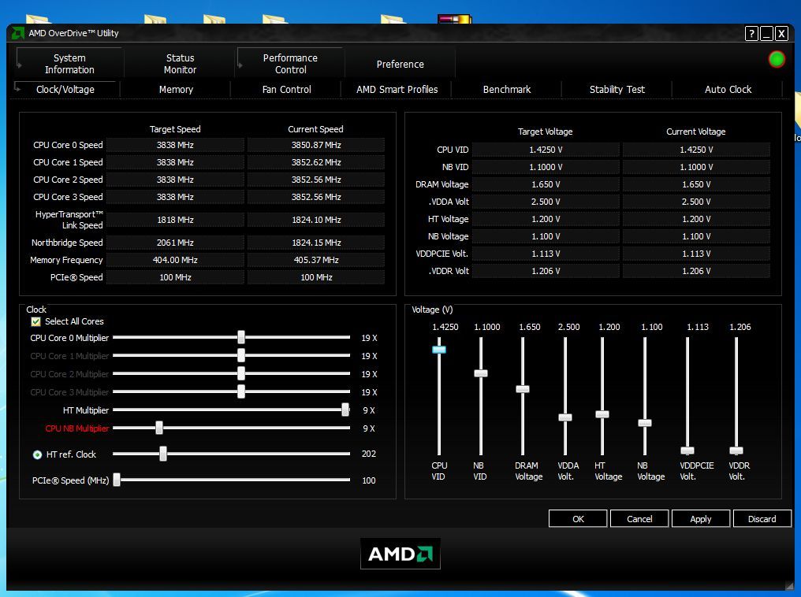Click the CPU Core 3 Multiplier slider handle
Image resolution: width=801 pixels, height=597 pixels.
tap(241, 391)
